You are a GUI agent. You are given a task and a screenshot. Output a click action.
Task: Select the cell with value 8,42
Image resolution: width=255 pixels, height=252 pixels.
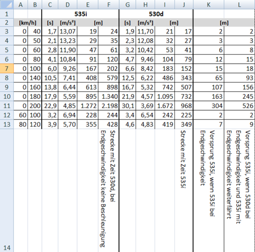[x=145, y=68]
